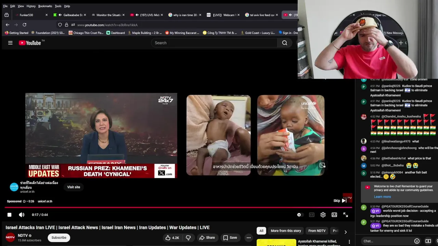
Task: Mute the video with the speaker icon
Action: click(22, 215)
